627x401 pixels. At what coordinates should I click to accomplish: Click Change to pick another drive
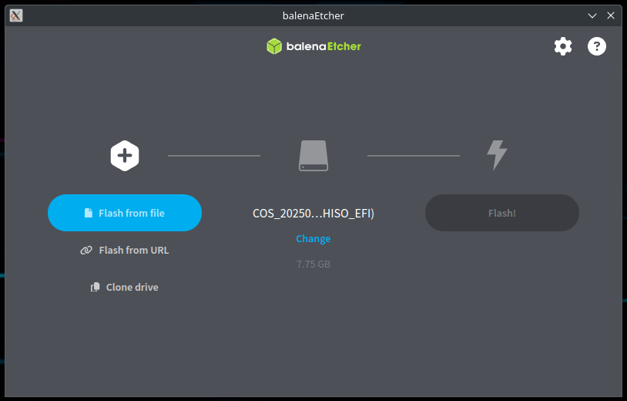[x=313, y=238]
